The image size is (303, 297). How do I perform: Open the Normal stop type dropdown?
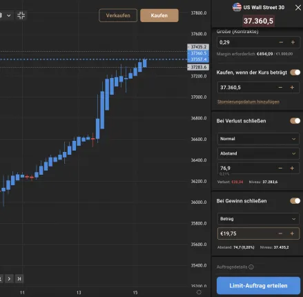(258, 139)
